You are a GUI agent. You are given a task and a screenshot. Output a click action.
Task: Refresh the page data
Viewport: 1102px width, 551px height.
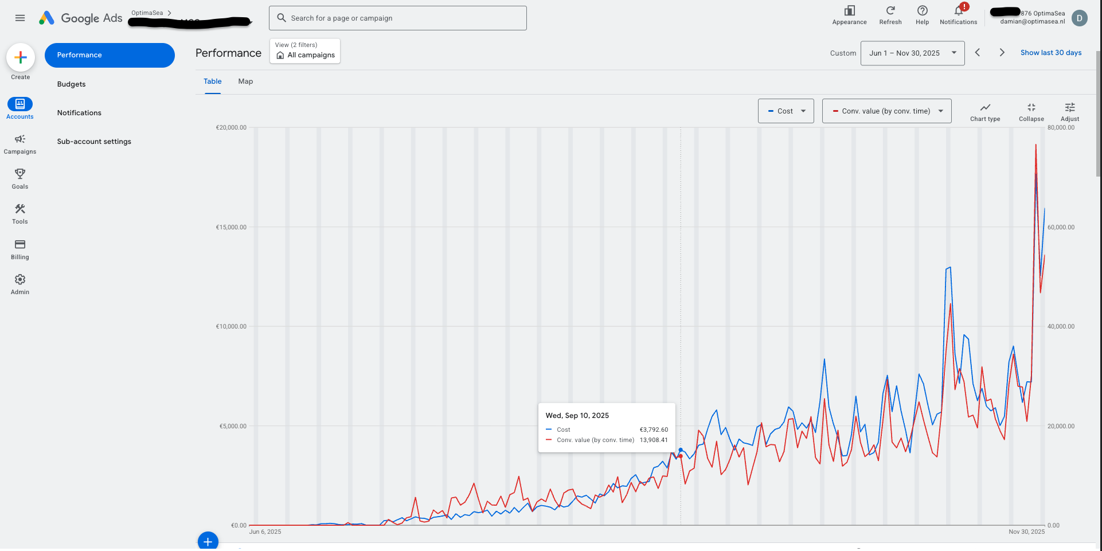pyautogui.click(x=890, y=15)
